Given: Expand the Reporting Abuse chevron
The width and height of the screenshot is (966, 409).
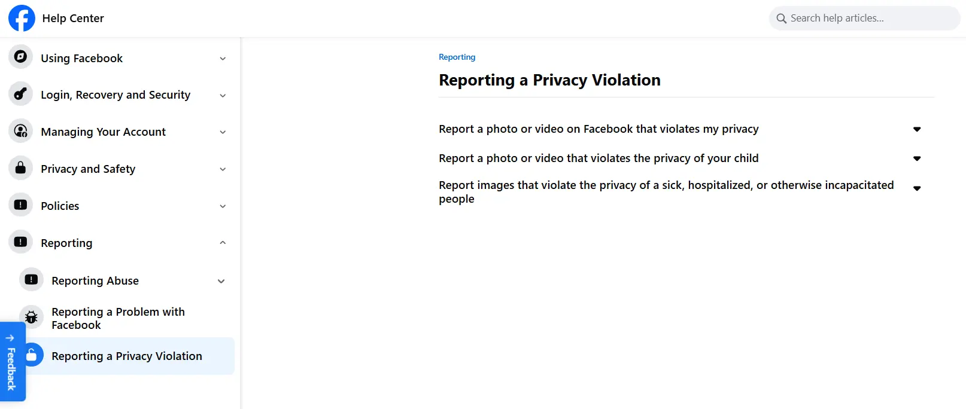Looking at the screenshot, I should point(221,281).
